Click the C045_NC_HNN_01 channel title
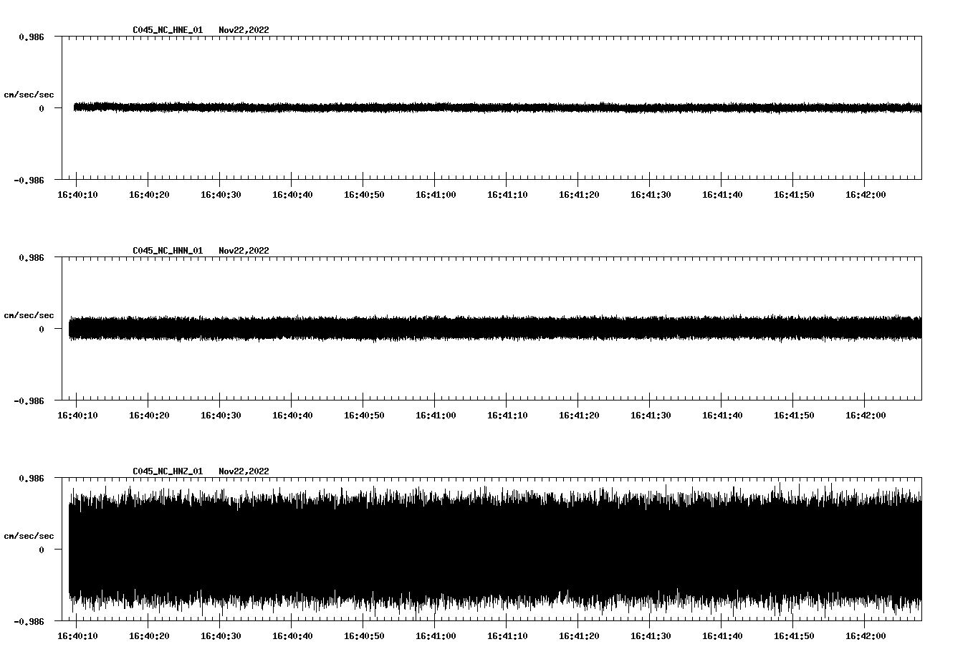Screen dimensions: 973x662 click(x=168, y=251)
